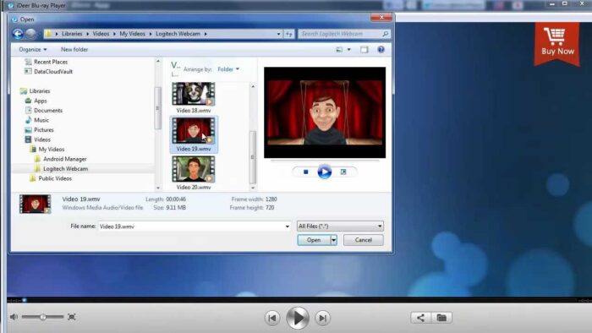Toggle fullscreen icon beside volume slider
592x333 pixels.
[72, 317]
